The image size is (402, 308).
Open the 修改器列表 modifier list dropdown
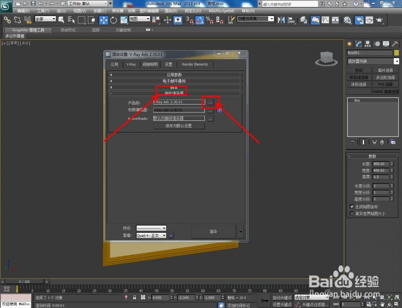tap(373, 61)
